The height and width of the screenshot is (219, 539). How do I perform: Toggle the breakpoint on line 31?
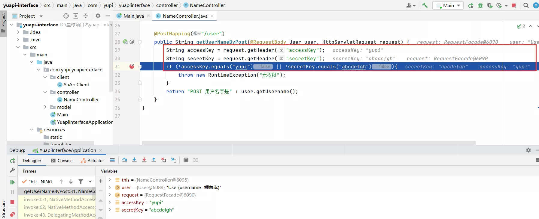coord(132,67)
